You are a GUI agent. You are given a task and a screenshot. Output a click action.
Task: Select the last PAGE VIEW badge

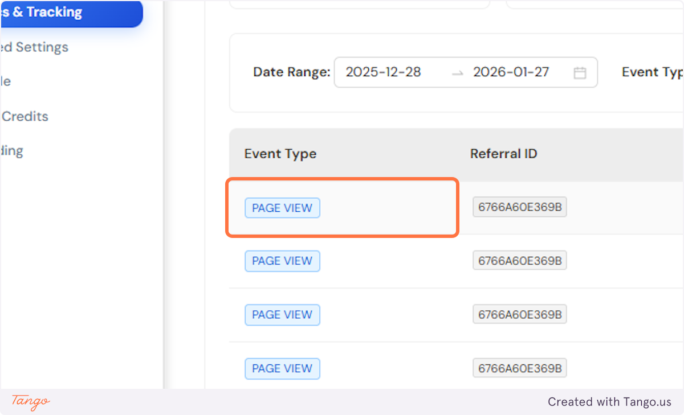tap(282, 369)
